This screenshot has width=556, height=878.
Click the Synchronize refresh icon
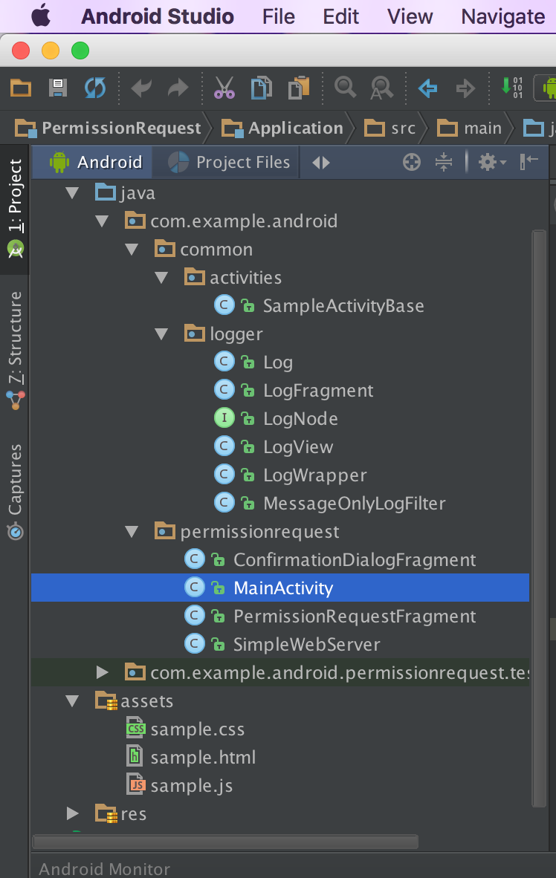(94, 88)
